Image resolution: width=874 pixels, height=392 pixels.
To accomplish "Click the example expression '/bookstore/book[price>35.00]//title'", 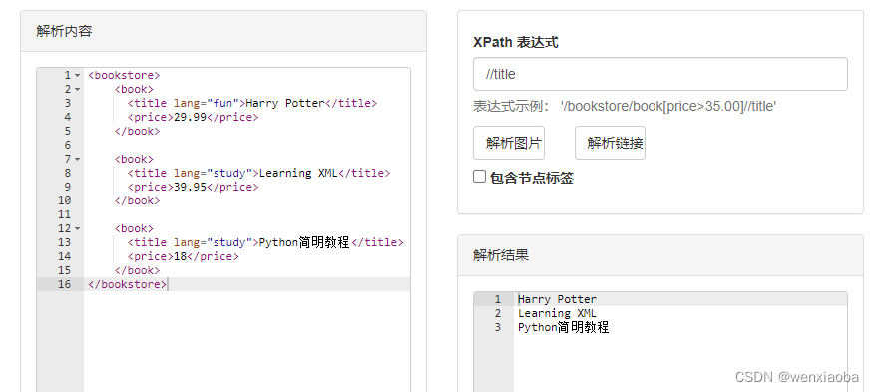I will point(668,107).
